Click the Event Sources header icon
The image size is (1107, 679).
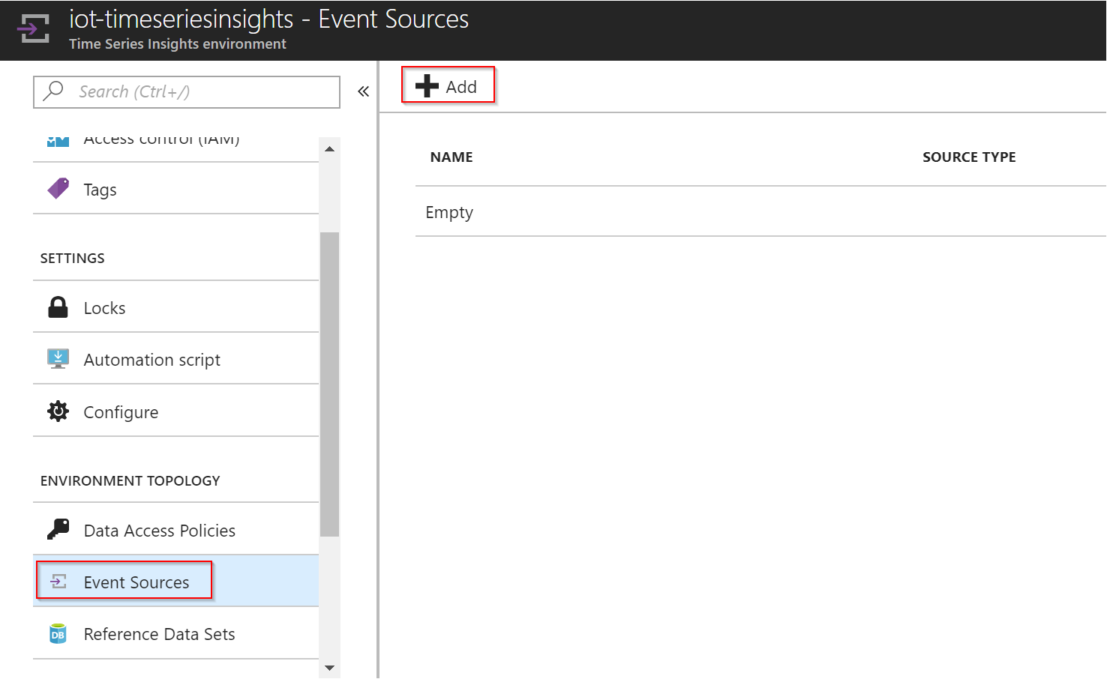coord(34,29)
